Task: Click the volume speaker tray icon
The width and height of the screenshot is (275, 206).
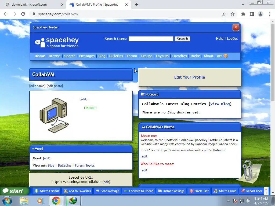Action: [x=248, y=201]
